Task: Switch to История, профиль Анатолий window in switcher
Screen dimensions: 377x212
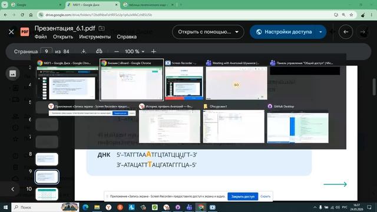Action: click(x=170, y=123)
